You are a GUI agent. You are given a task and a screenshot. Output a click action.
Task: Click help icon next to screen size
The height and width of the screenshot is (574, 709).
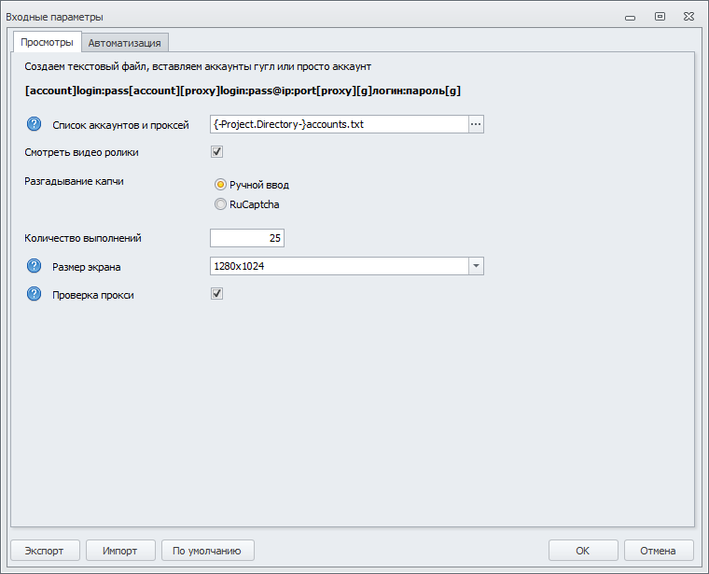(x=35, y=267)
